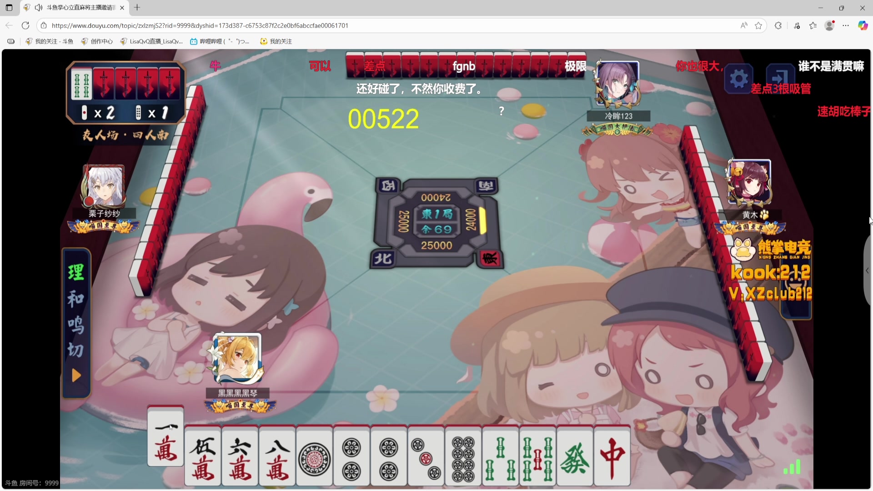This screenshot has height=491, width=873.
Task: Refresh the Douyu page
Action: pyautogui.click(x=25, y=25)
